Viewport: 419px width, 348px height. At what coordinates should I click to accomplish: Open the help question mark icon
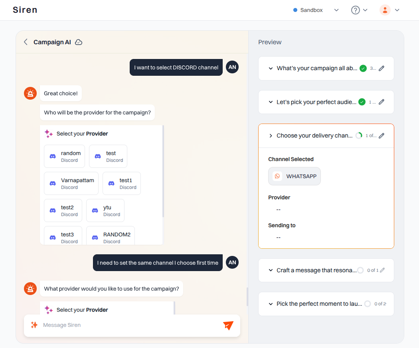point(356,10)
